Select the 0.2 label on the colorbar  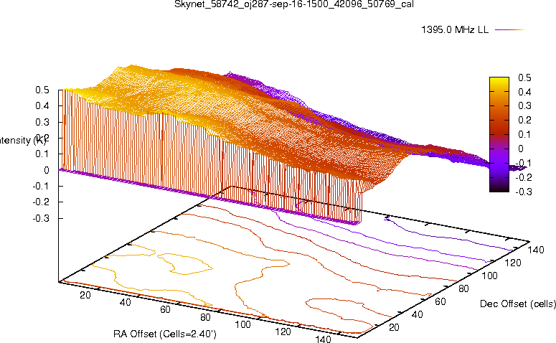[525, 120]
